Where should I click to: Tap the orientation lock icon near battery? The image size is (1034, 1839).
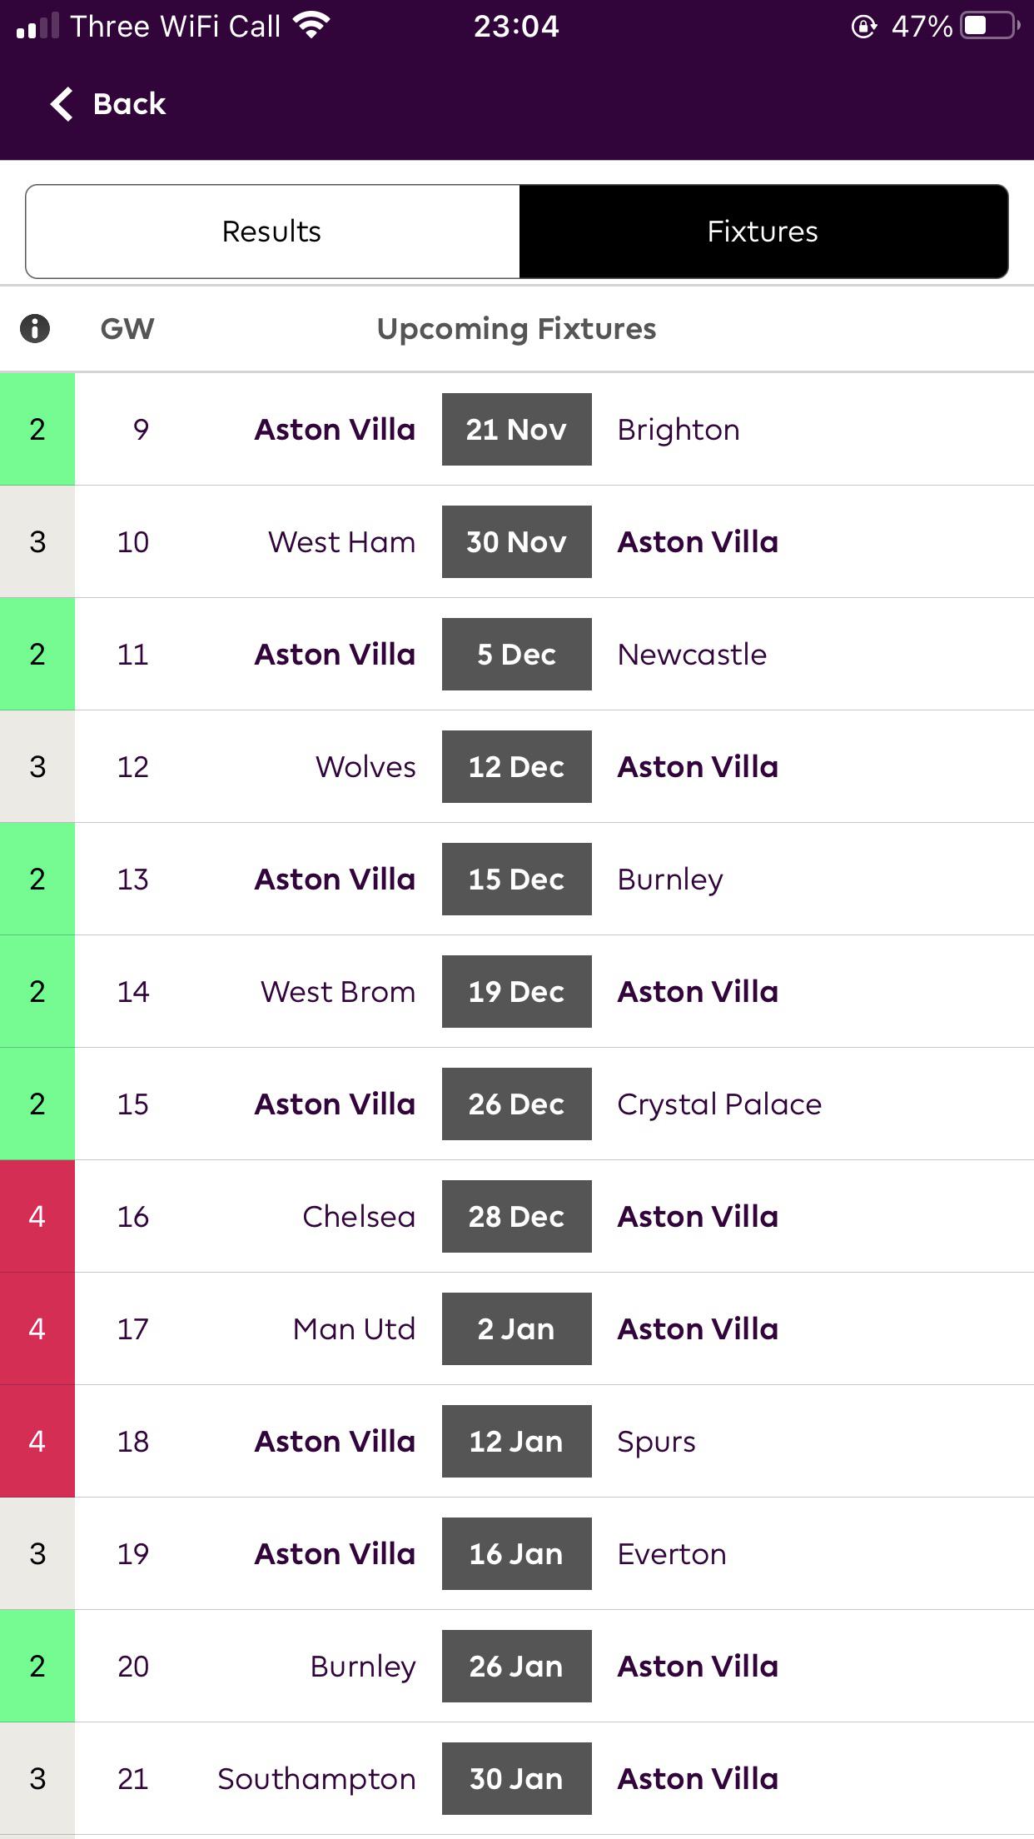[x=864, y=25]
